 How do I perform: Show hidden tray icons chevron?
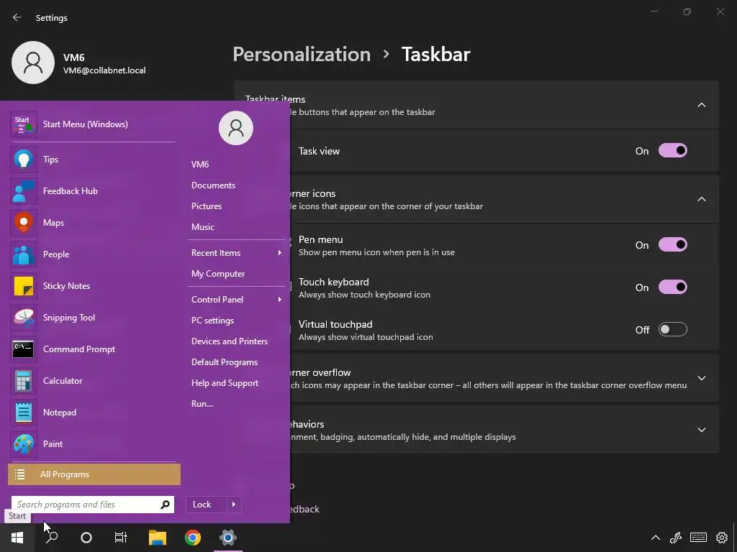pyautogui.click(x=655, y=538)
